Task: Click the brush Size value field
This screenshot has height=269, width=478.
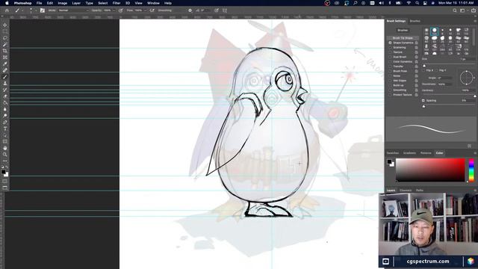Action: point(467,59)
